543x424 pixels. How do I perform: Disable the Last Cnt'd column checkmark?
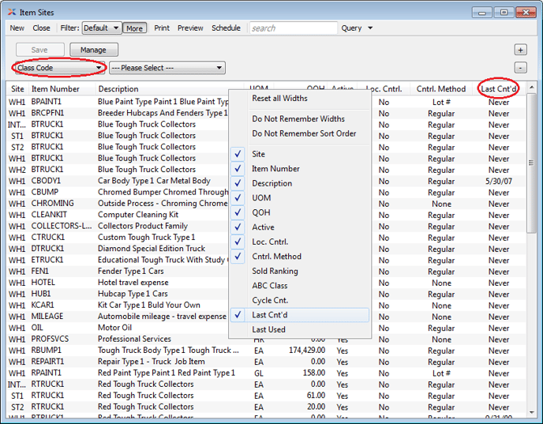[268, 315]
